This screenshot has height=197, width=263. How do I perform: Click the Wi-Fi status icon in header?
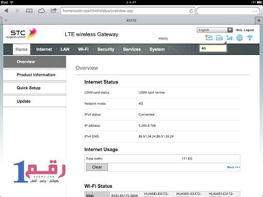tap(250, 37)
